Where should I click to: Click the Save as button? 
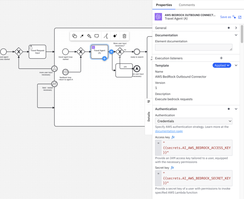(226, 17)
